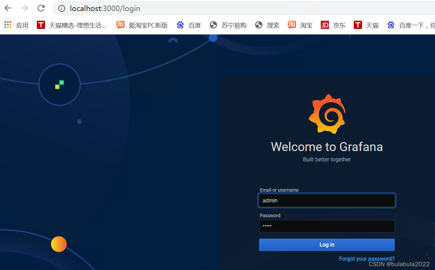Image resolution: width=435 pixels, height=270 pixels.
Task: Open the 爱淘宝PC新版 bookmark
Action: (x=142, y=25)
